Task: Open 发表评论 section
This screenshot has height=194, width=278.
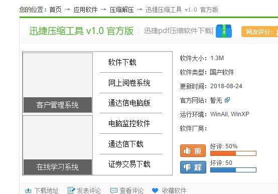Action: click(x=89, y=190)
